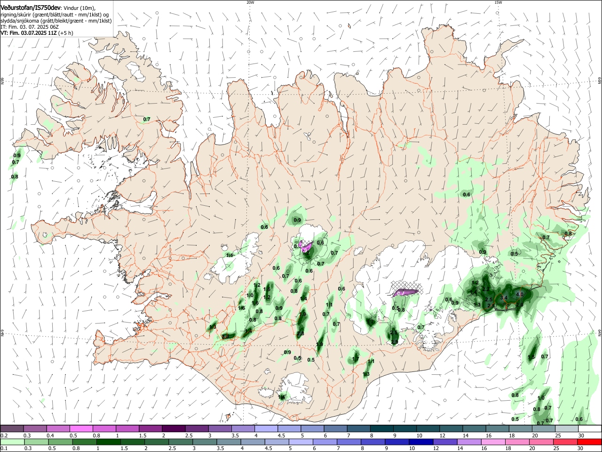Click the upper legend swatch for 0.4–0.5 mm
Viewport: 602px width, 452px height.
[58, 429]
